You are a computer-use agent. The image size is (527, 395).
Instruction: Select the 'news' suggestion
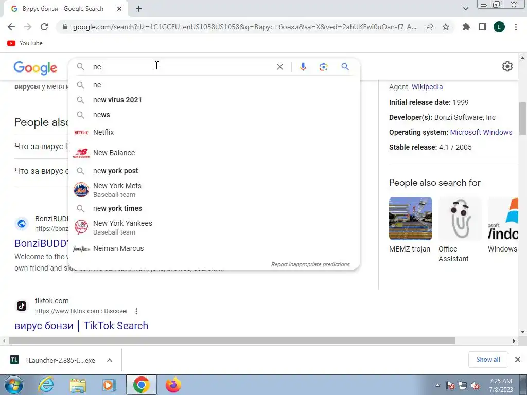click(214, 115)
